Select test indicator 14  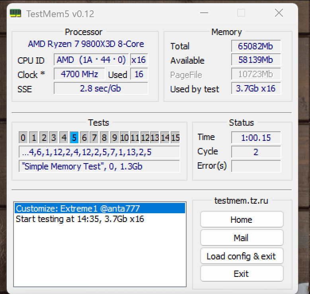(165, 137)
